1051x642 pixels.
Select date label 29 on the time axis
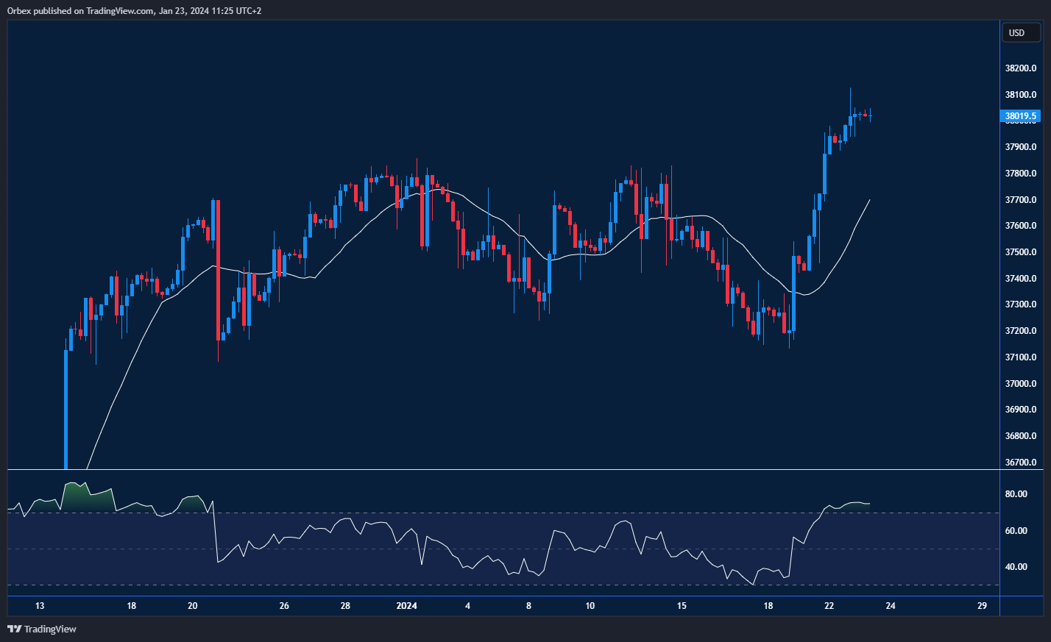coord(982,606)
